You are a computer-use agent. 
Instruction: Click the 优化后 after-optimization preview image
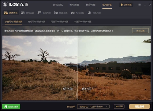(114, 68)
